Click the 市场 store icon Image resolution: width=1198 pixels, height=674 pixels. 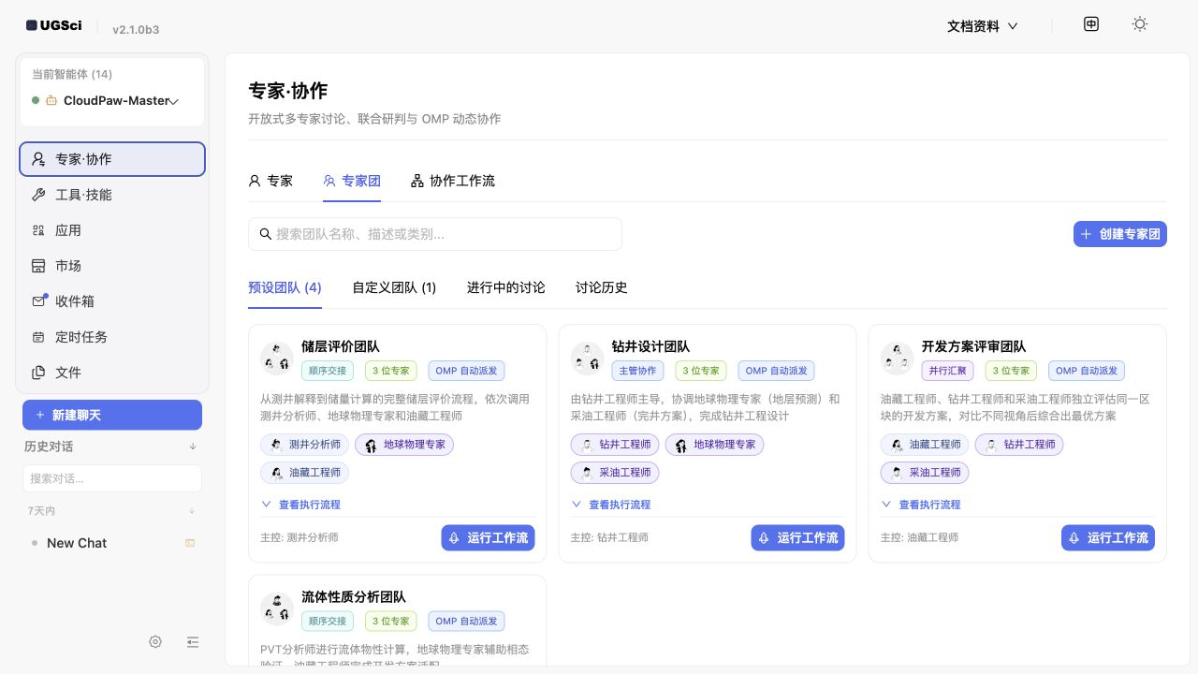[38, 266]
